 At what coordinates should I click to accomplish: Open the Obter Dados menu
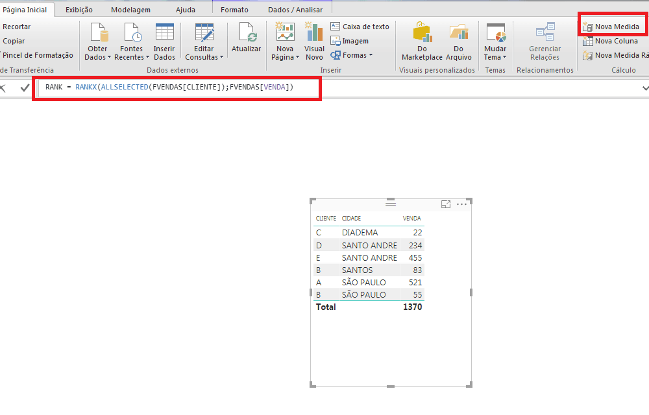(98, 41)
